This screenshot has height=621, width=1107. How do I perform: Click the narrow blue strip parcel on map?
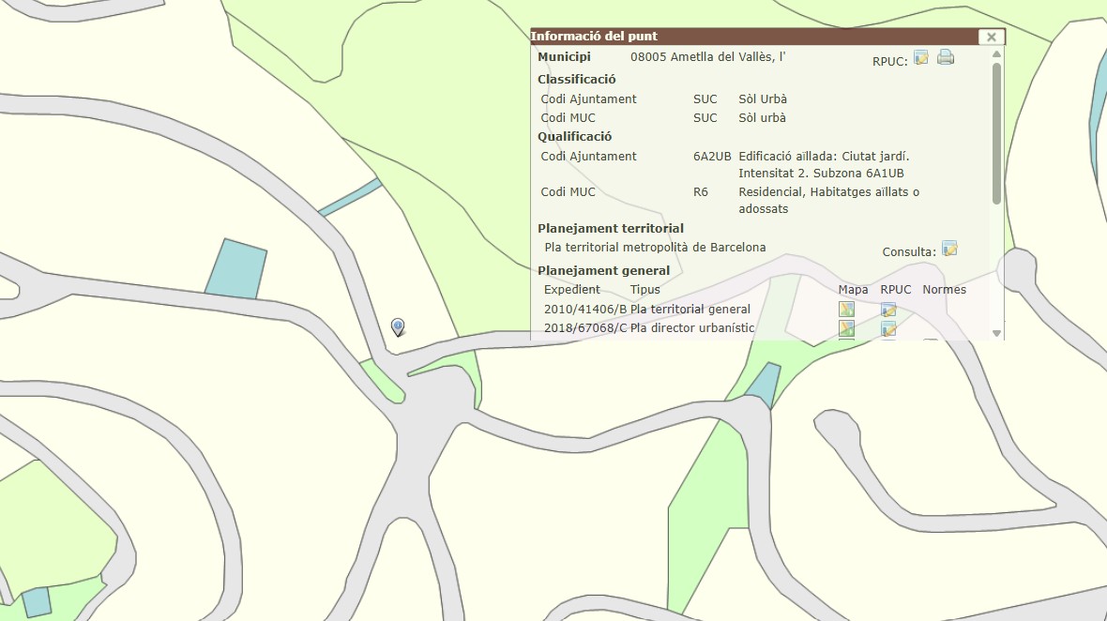350,198
